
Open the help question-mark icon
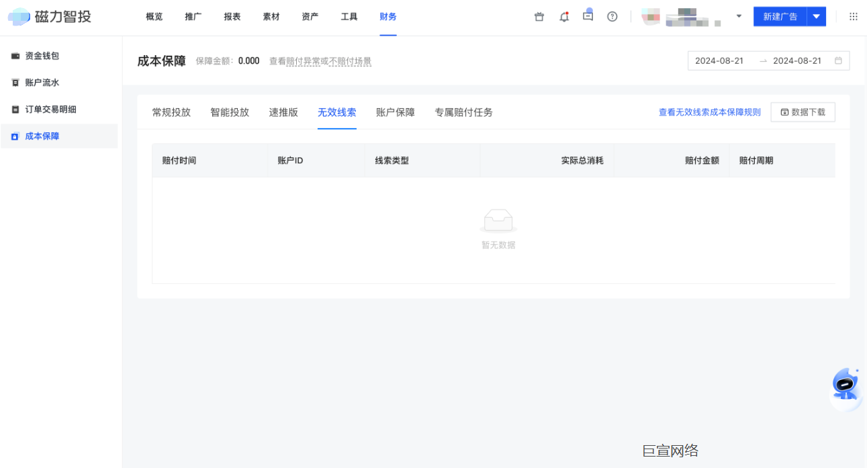[612, 16]
